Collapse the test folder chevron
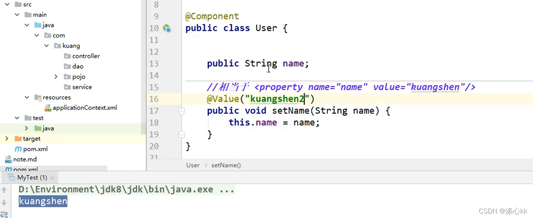 [x=17, y=118]
